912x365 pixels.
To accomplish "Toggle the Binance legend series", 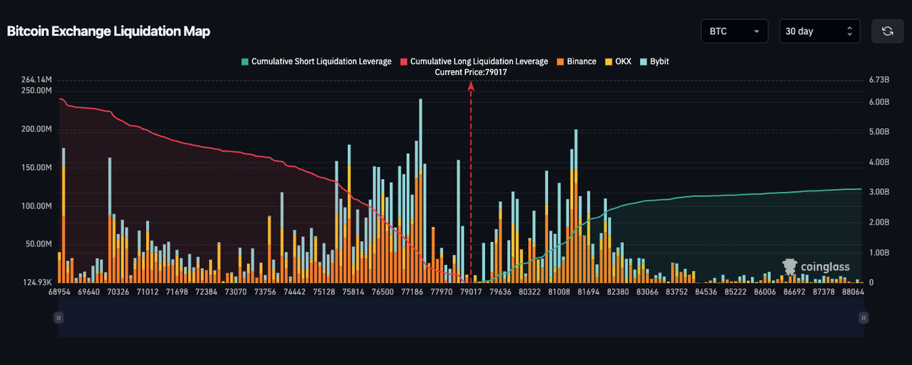I will (x=577, y=61).
